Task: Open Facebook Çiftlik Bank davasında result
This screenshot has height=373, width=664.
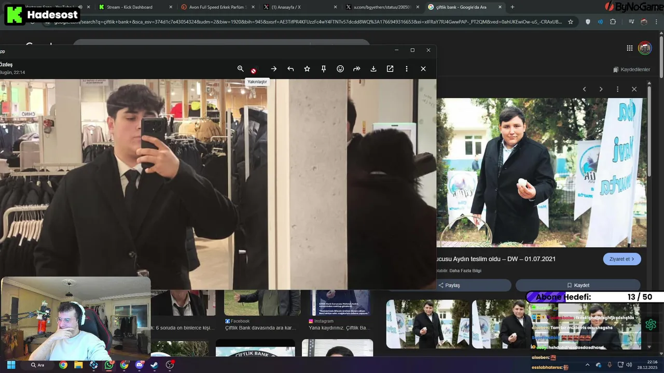Action: pyautogui.click(x=260, y=324)
